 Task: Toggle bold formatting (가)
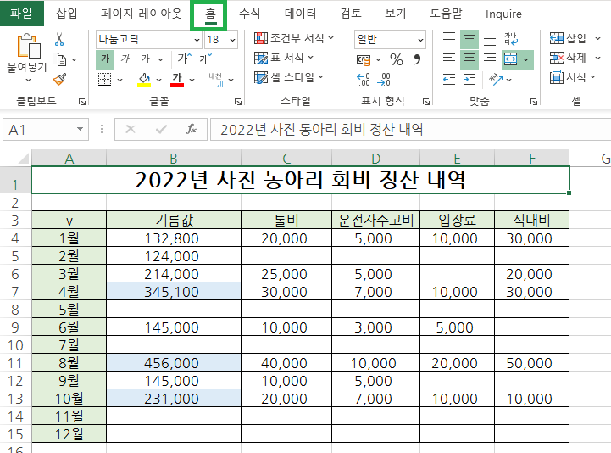pyautogui.click(x=105, y=59)
